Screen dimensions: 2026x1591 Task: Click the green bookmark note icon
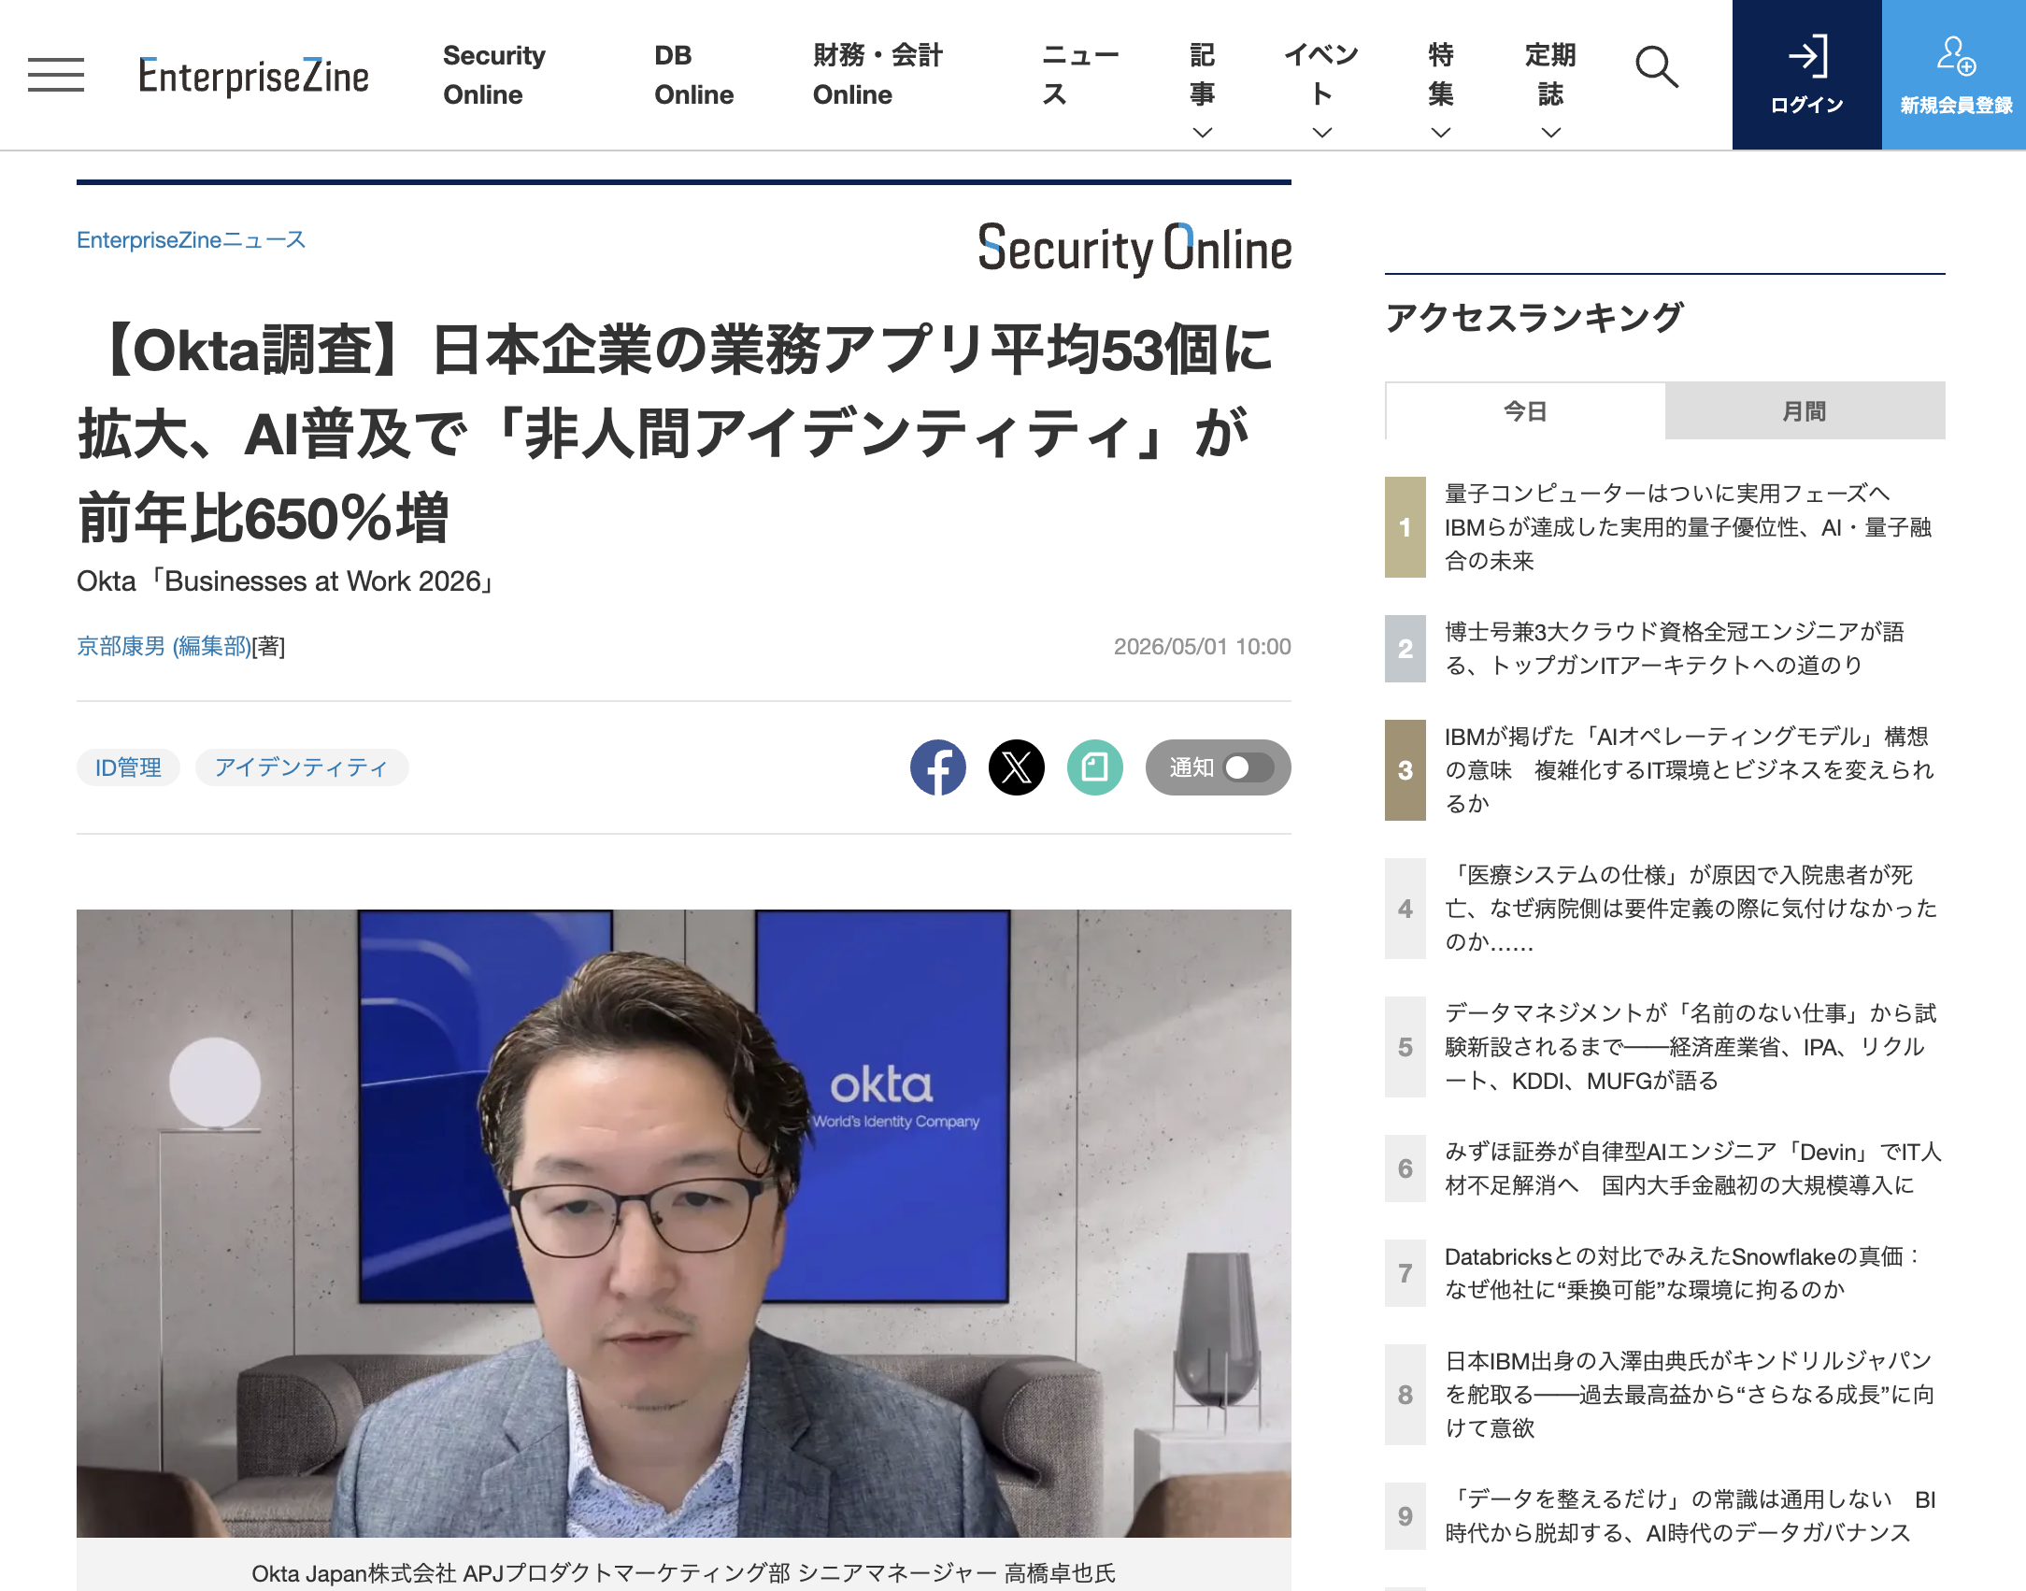(x=1095, y=767)
